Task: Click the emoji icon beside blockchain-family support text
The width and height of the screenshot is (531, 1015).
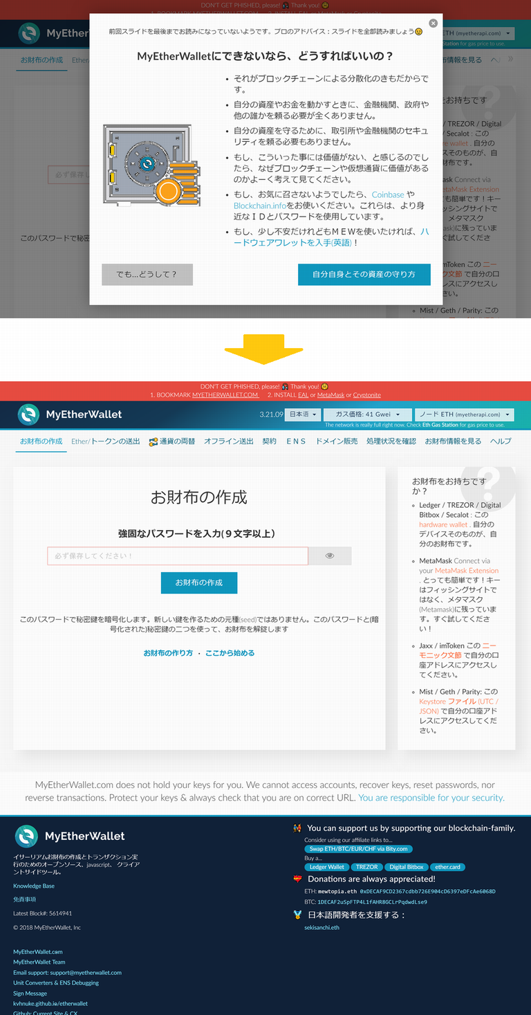Action: pyautogui.click(x=297, y=827)
